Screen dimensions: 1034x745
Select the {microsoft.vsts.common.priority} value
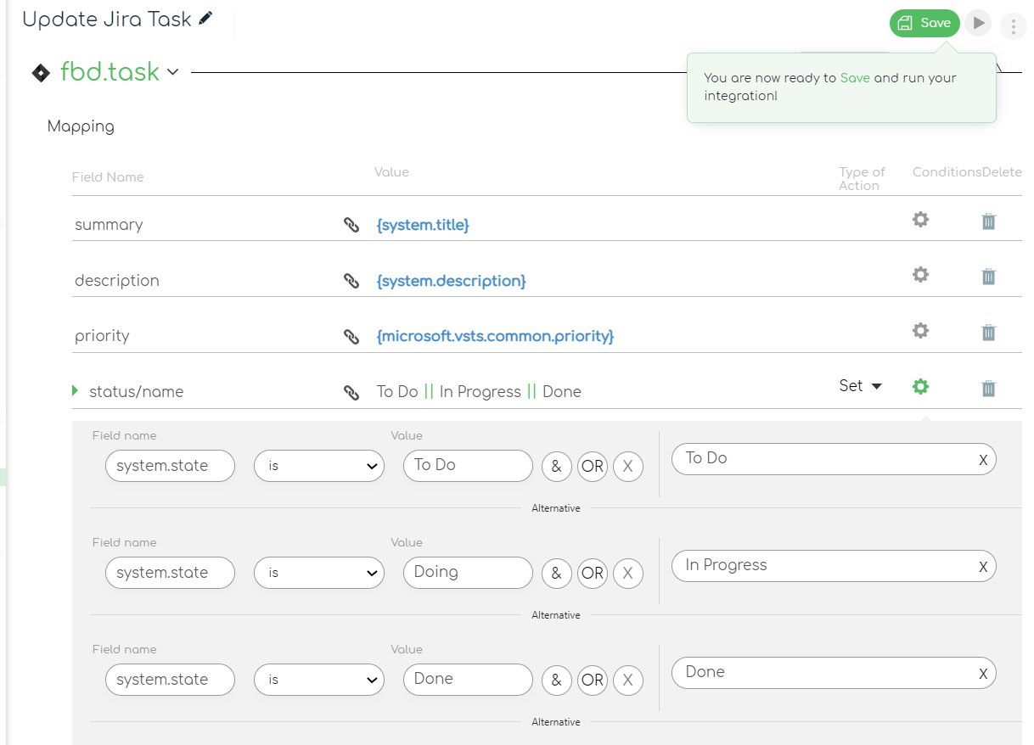click(x=495, y=336)
